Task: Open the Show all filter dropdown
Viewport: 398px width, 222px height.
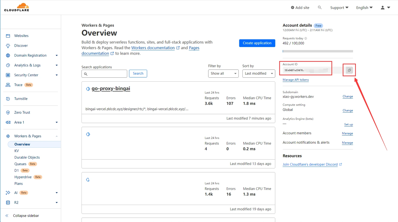Action: coord(223,73)
